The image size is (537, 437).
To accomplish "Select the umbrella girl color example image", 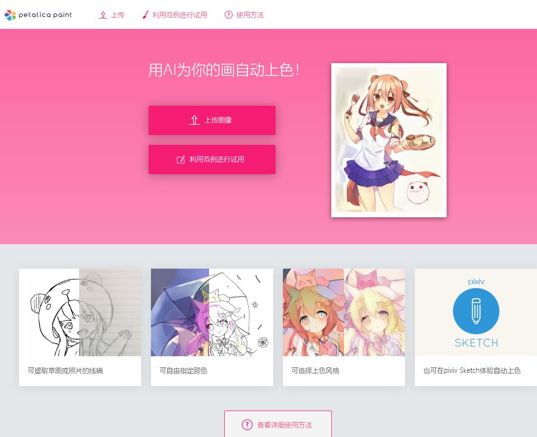I will (212, 313).
